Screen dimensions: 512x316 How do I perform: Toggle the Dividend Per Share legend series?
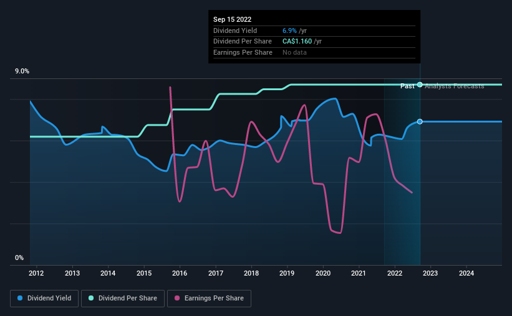(x=123, y=299)
